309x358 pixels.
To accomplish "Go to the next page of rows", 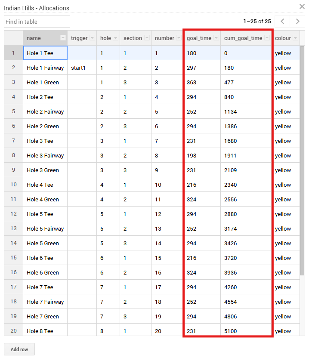I will [x=297, y=21].
